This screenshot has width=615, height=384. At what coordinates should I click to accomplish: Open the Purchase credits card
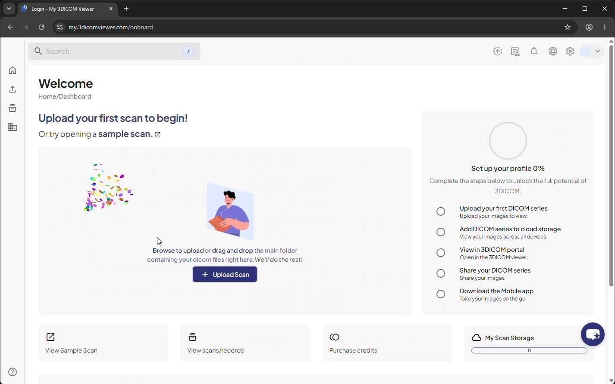point(387,343)
